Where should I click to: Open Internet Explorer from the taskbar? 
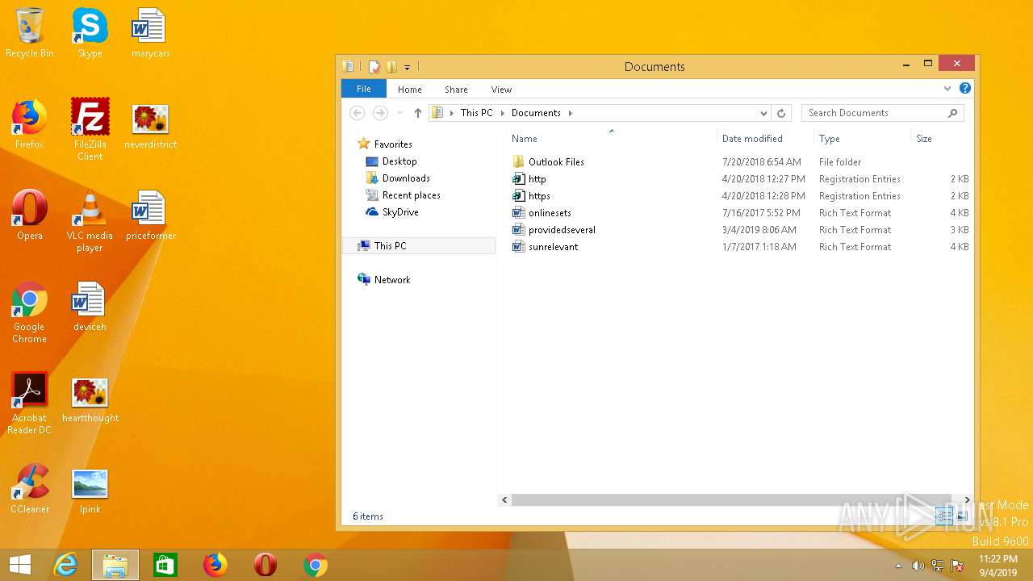pos(65,565)
